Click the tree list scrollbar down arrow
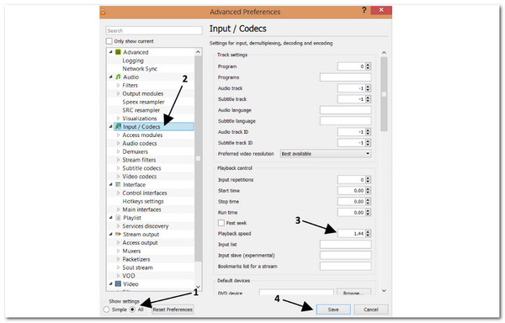This screenshot has height=323, width=505. pos(198,287)
